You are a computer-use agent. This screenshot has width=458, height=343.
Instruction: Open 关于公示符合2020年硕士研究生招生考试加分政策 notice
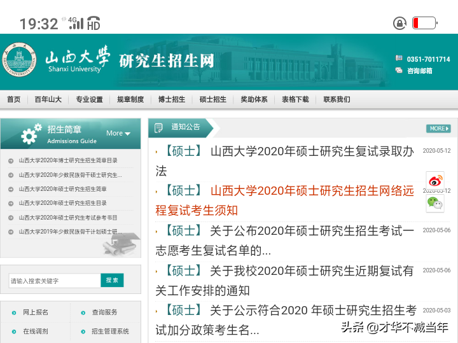pyautogui.click(x=286, y=320)
